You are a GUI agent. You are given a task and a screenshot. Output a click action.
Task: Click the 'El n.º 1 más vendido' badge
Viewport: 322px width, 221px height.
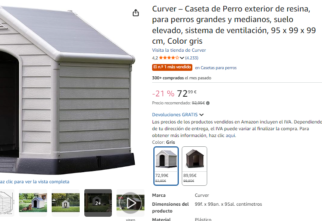172,67
